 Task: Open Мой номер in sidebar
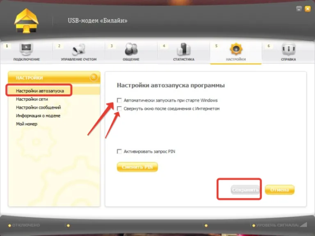(27, 124)
